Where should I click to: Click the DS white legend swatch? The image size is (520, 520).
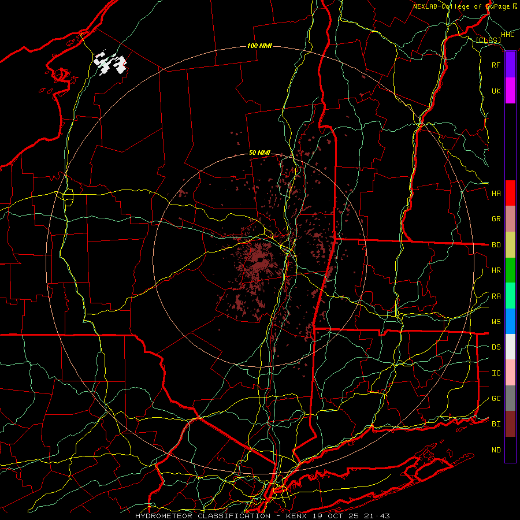pyautogui.click(x=510, y=347)
